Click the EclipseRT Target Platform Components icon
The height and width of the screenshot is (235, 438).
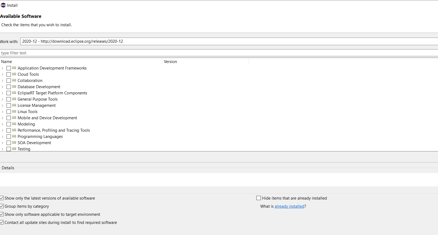point(14,93)
